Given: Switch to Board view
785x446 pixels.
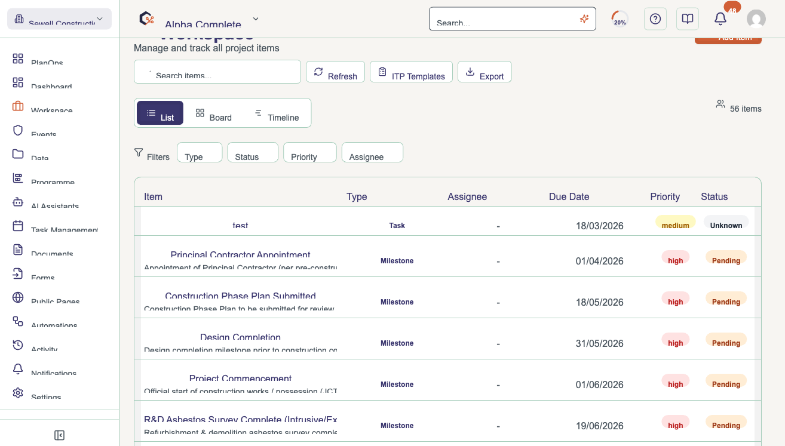Looking at the screenshot, I should coord(213,113).
